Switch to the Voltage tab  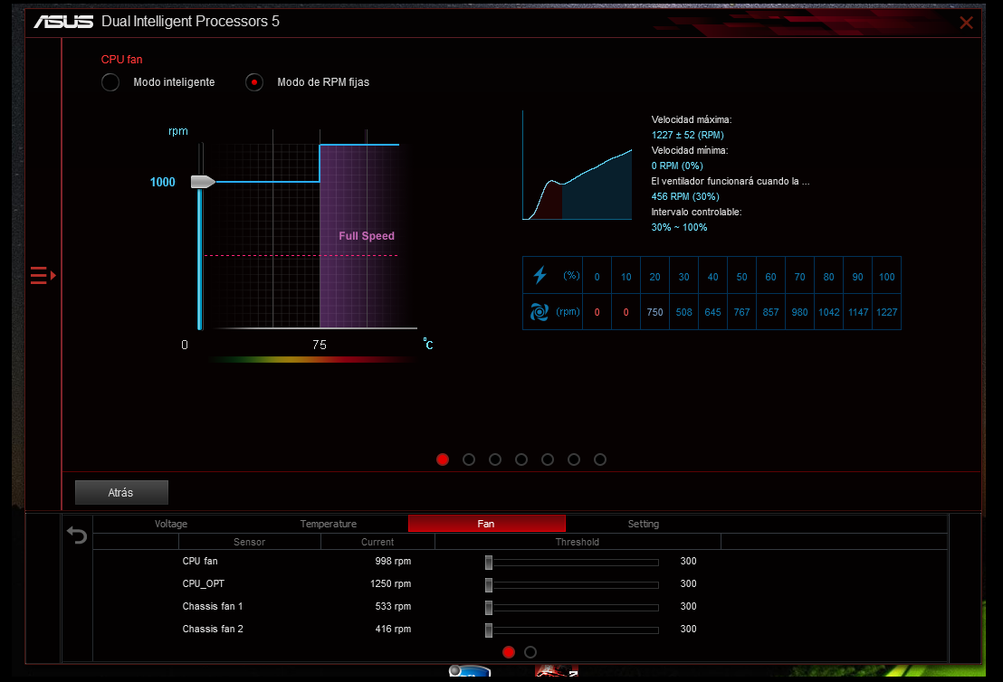(x=171, y=524)
